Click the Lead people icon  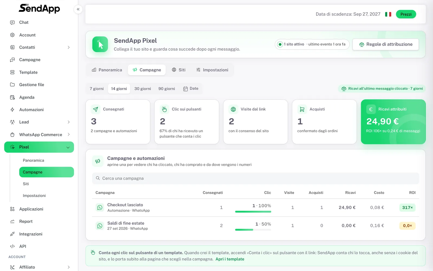click(x=12, y=122)
